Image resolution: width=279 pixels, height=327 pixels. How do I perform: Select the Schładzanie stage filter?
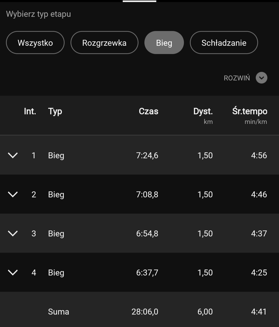click(x=224, y=43)
